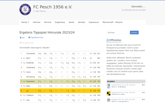Click the green up arrow in Ruhestand's row
This screenshot has width=165, height=103.
coord(24,81)
